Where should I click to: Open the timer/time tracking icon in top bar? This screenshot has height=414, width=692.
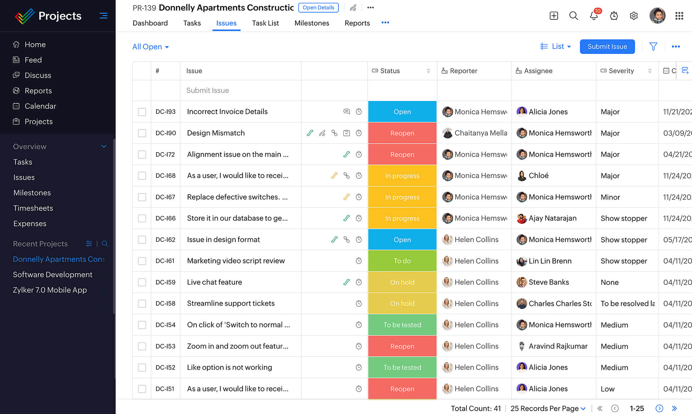[614, 16]
